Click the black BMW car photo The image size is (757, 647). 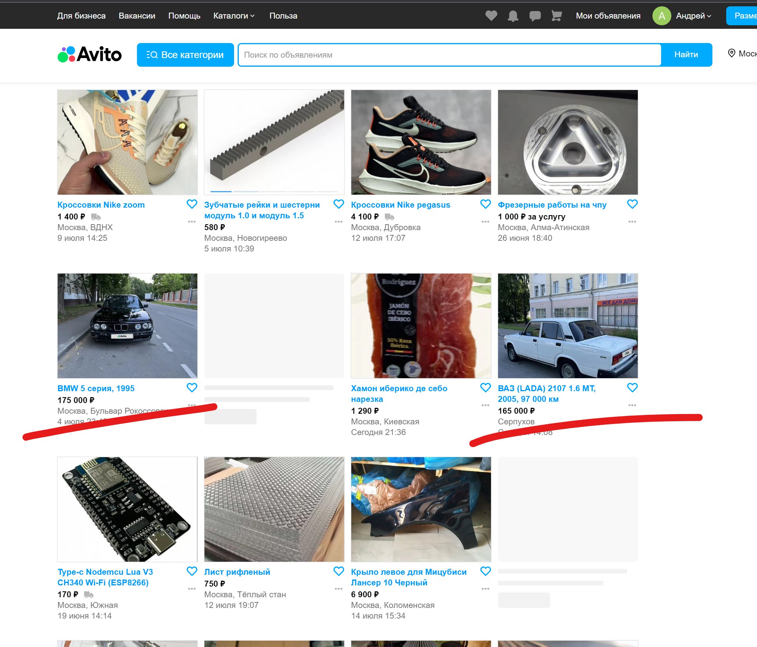[127, 326]
